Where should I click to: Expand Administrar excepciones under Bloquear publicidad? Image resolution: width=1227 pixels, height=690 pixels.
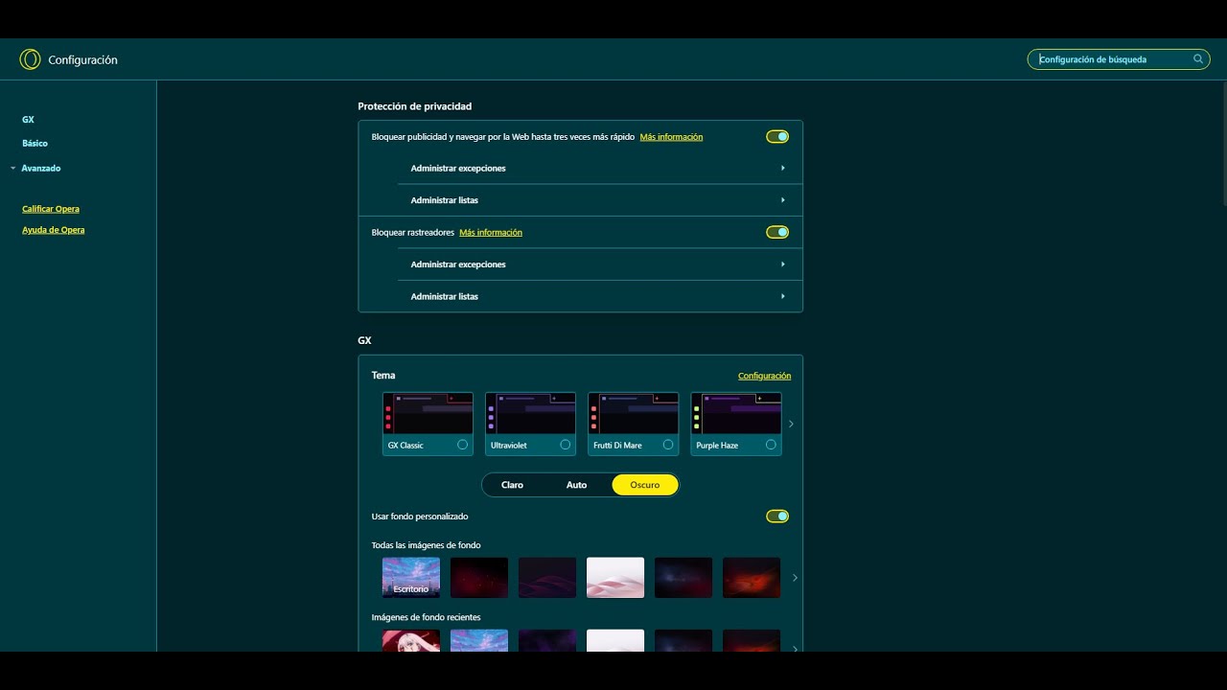coord(599,168)
